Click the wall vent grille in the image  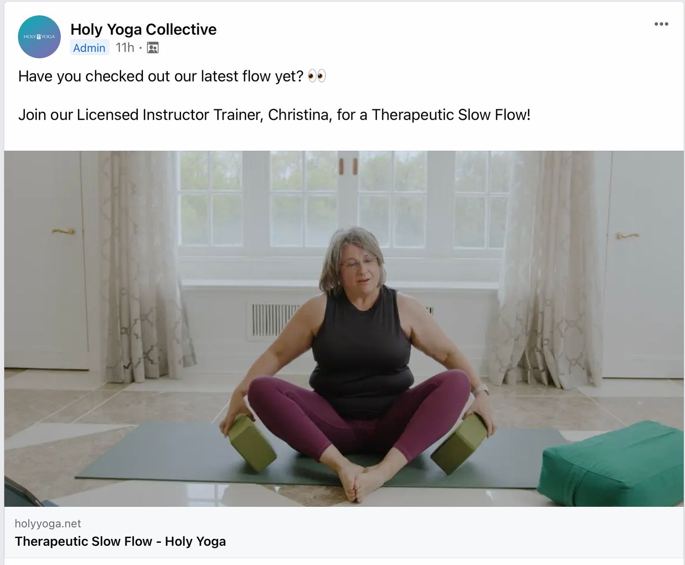(x=275, y=320)
